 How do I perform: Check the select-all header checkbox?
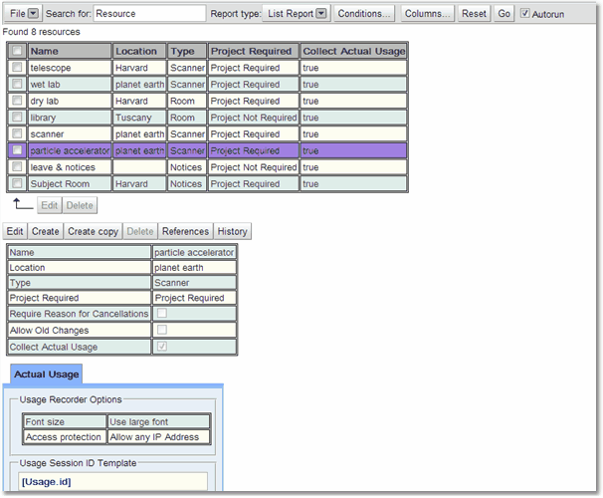(17, 51)
